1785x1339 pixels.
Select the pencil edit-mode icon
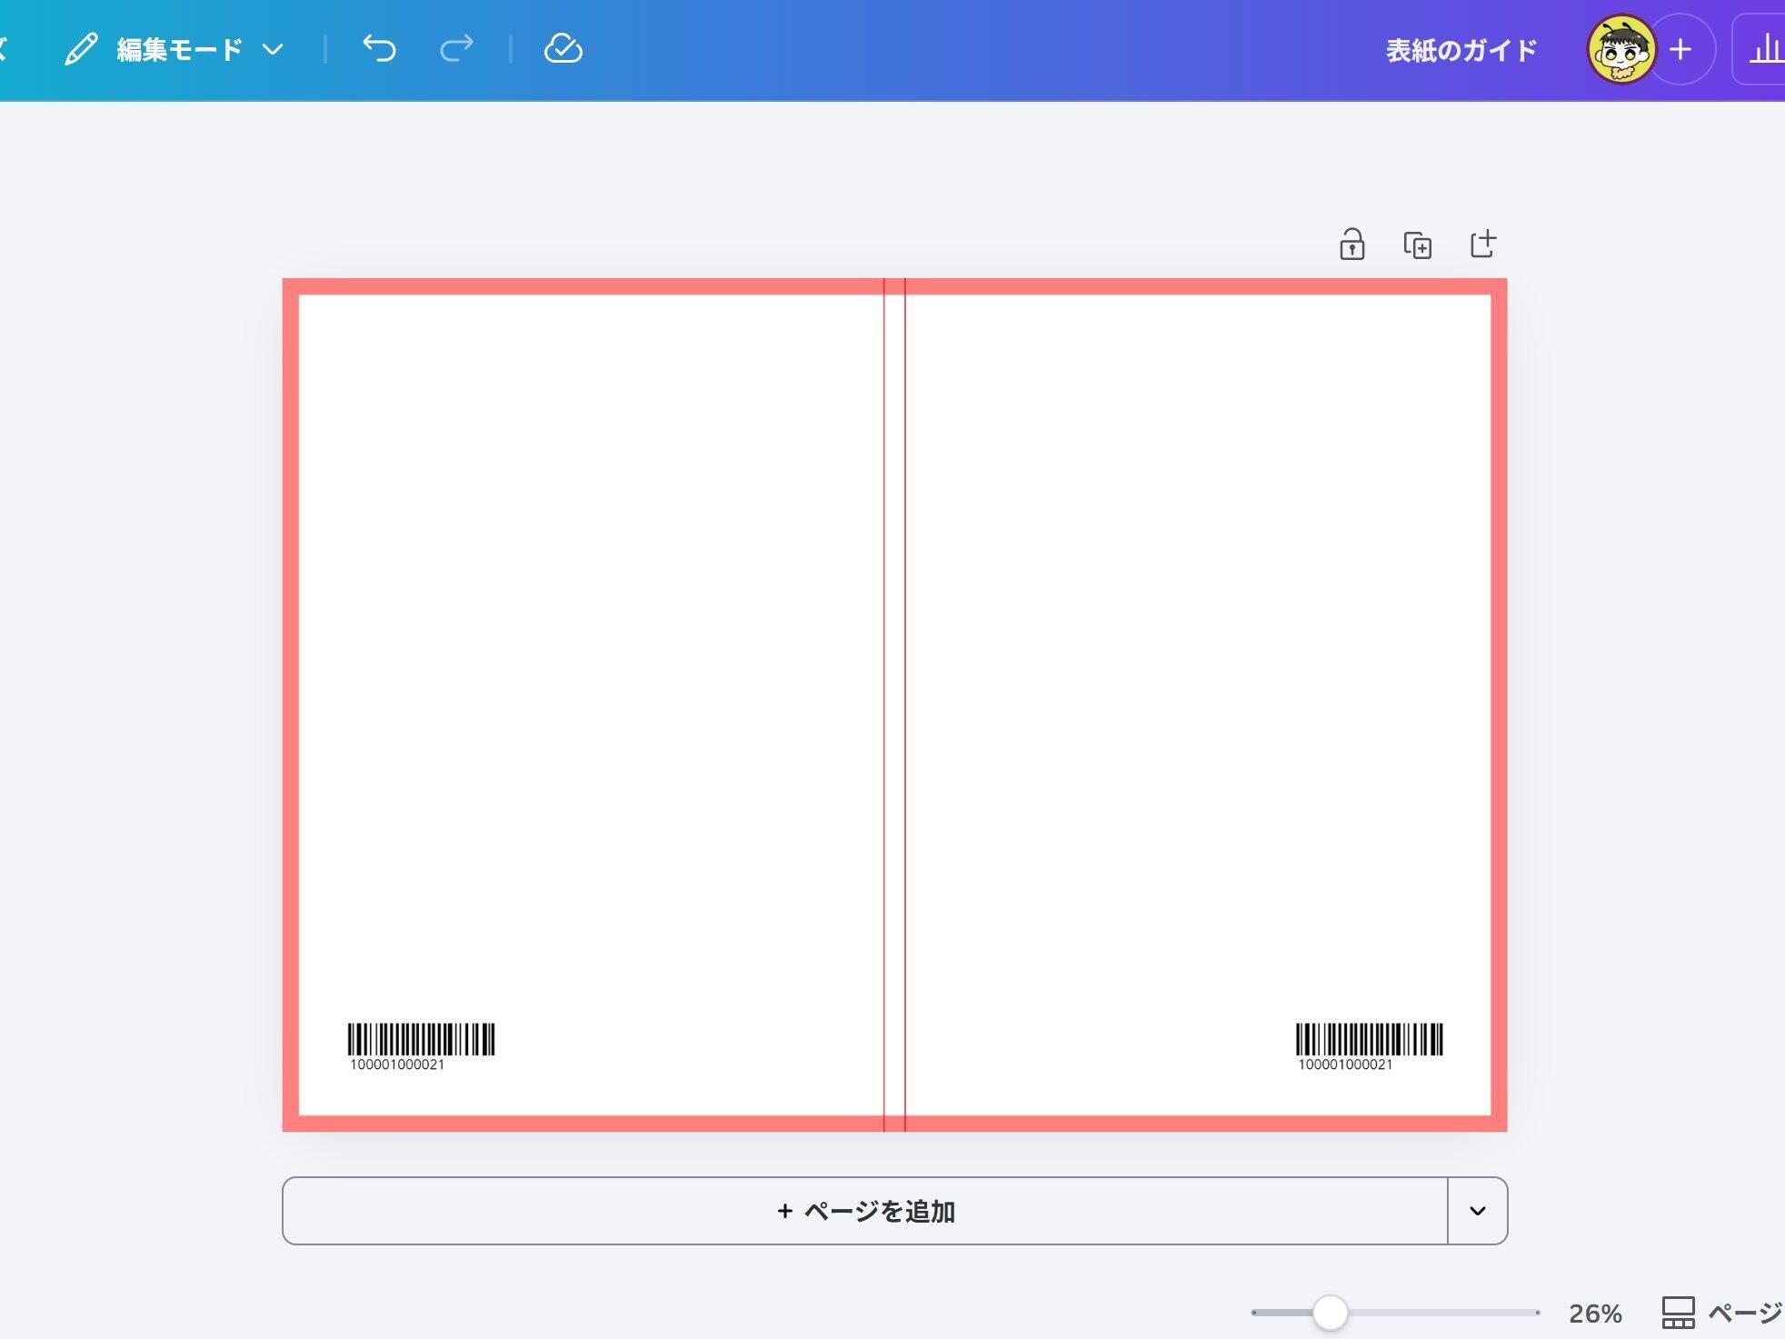click(82, 49)
